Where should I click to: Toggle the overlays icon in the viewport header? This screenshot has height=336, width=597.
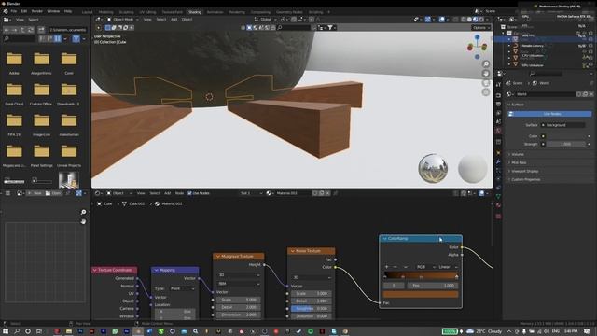(x=441, y=19)
